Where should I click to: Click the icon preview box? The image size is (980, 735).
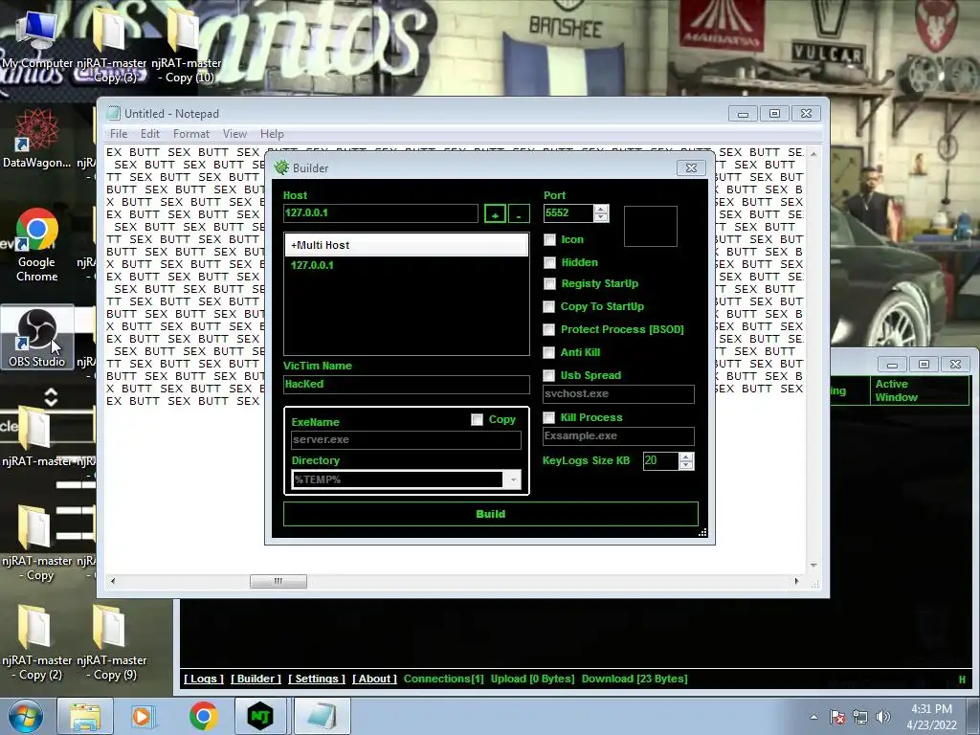click(x=650, y=226)
